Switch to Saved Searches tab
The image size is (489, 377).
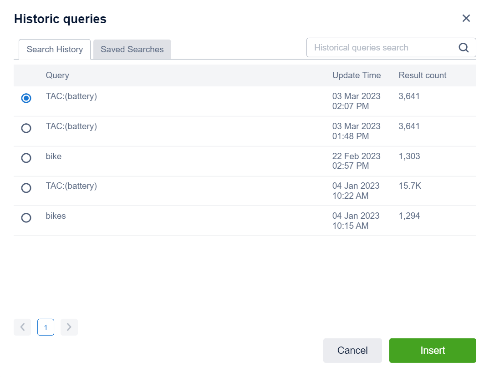click(132, 50)
